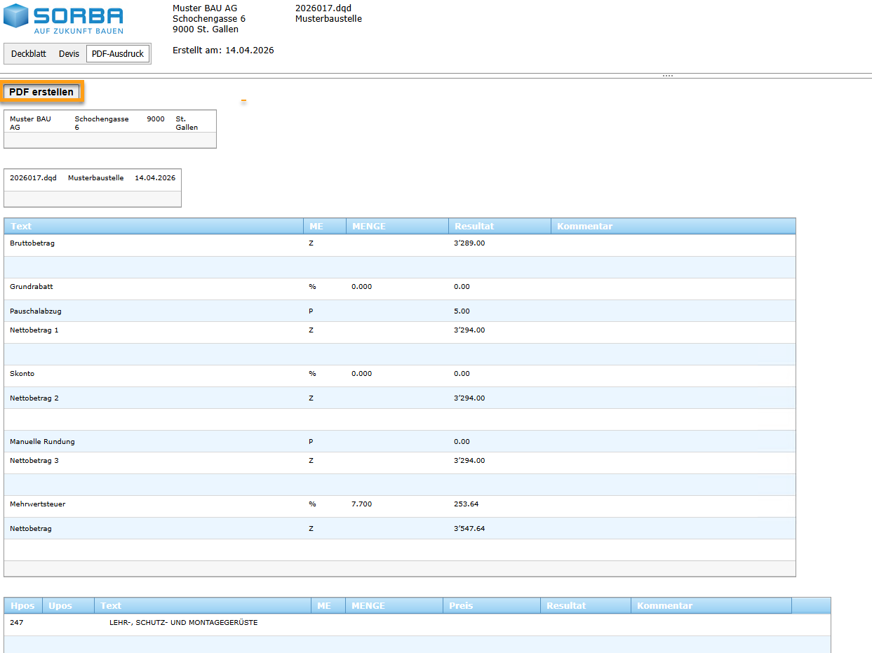Click the SORBA logo
Viewport: 872px width, 653px height.
pyautogui.click(x=63, y=19)
